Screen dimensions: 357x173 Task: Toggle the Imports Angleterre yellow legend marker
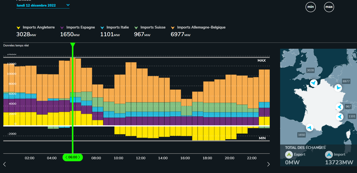pos(18,28)
